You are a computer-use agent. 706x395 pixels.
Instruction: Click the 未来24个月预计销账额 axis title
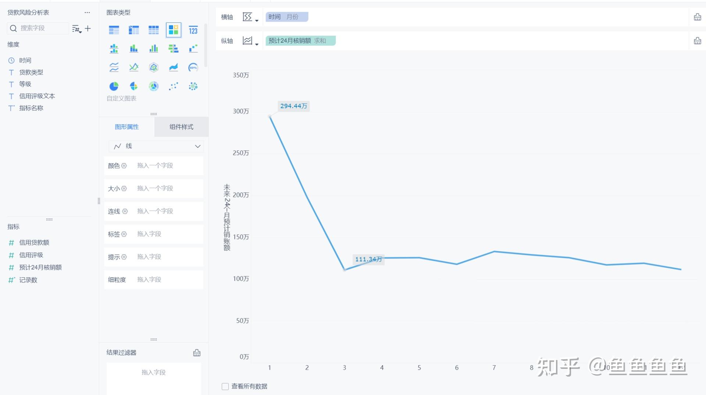point(227,217)
